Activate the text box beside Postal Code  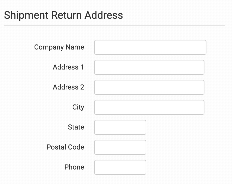(x=120, y=147)
